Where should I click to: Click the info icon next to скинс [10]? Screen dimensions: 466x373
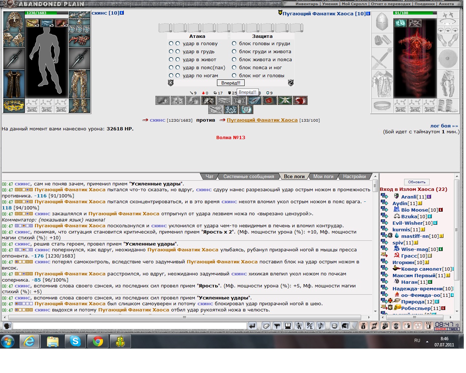(122, 13)
